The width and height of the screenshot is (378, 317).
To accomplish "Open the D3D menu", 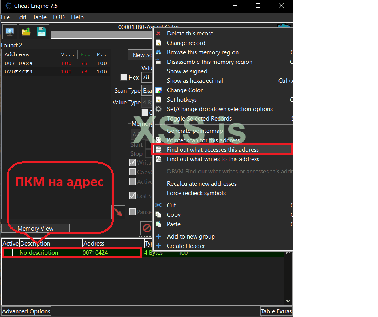I will tap(59, 17).
